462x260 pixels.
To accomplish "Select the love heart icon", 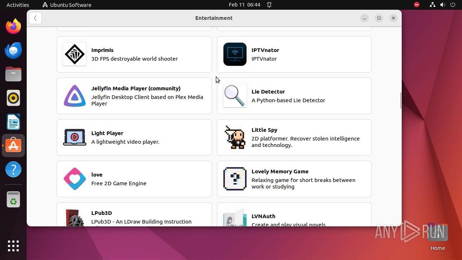I will pos(75,179).
